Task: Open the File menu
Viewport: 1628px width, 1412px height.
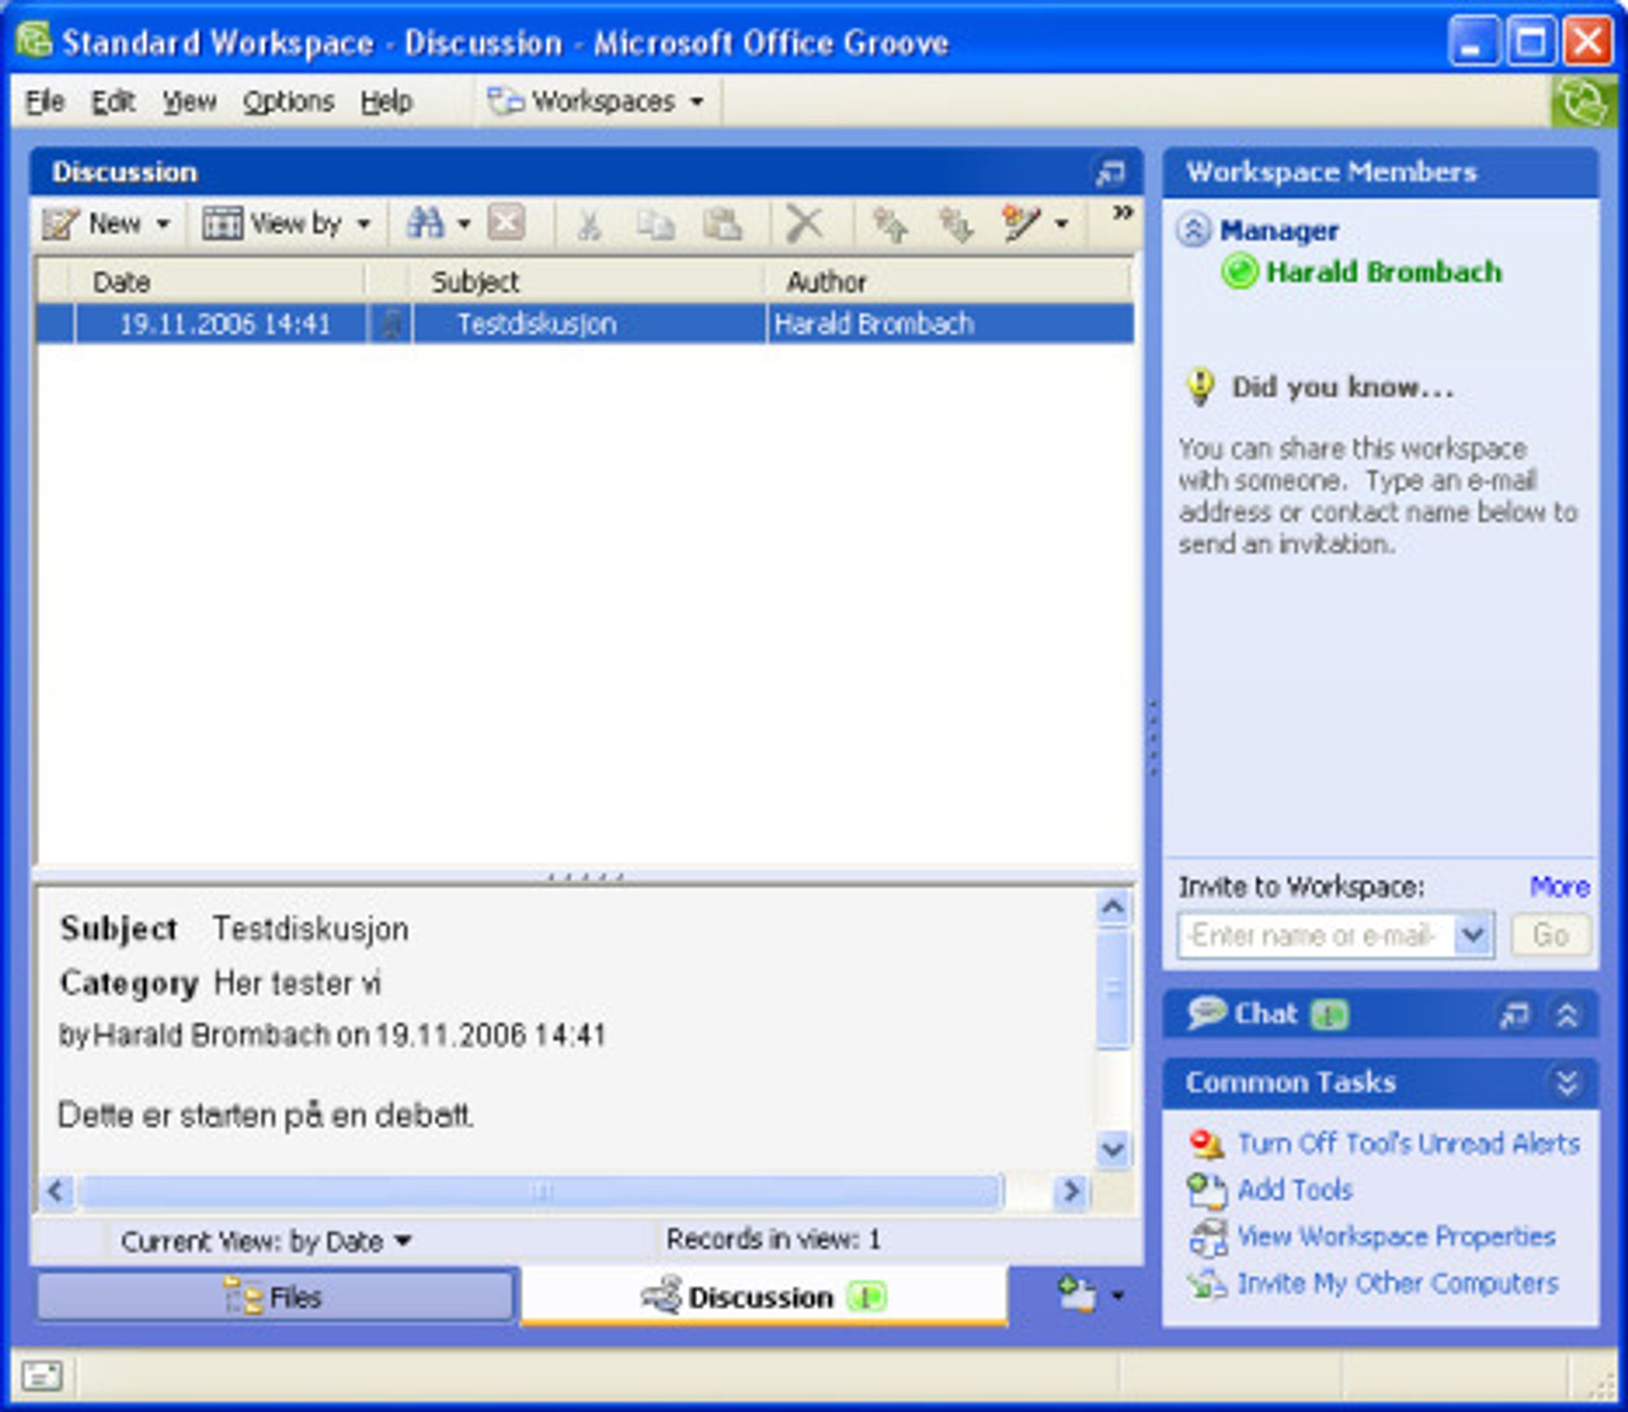Action: pyautogui.click(x=45, y=102)
